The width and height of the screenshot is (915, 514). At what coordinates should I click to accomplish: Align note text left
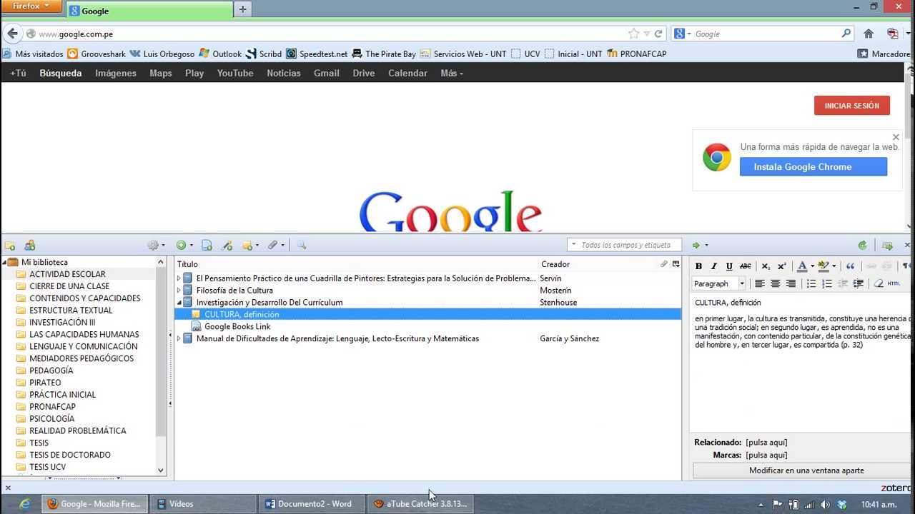(759, 283)
